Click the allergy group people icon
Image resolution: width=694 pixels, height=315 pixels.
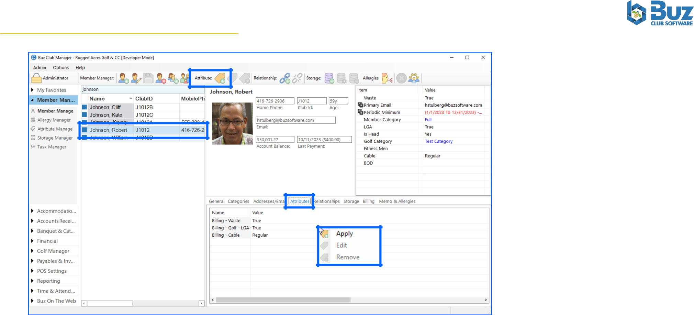point(414,78)
